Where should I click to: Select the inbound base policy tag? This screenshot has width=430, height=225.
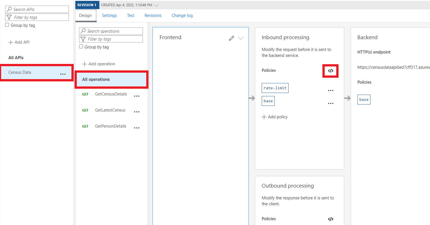[x=268, y=101]
